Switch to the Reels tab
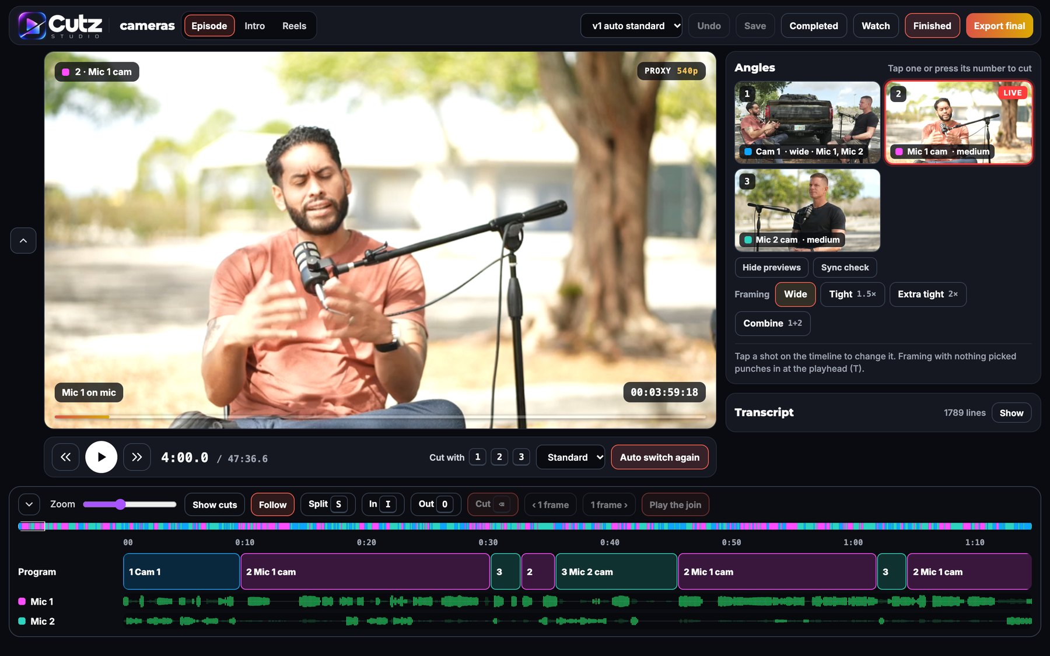 click(294, 26)
